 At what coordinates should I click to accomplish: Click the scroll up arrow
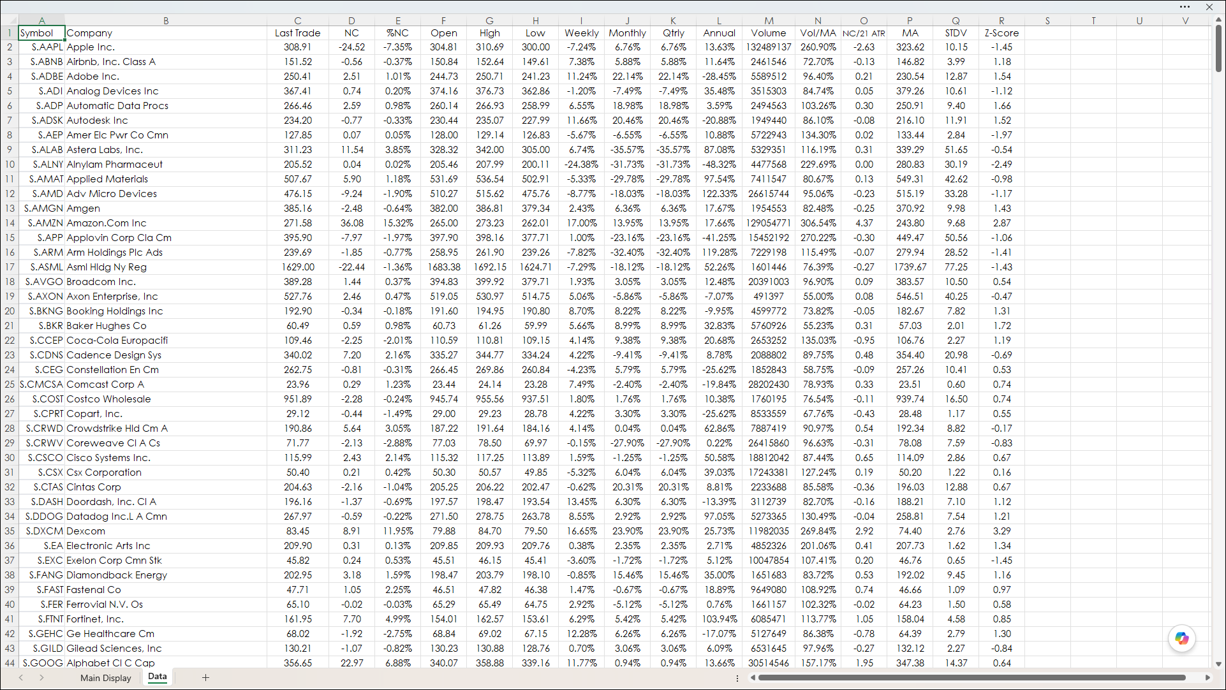click(1218, 20)
